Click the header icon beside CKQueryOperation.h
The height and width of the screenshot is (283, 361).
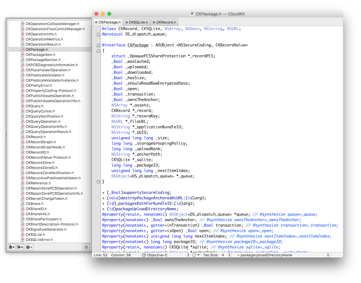(23, 121)
